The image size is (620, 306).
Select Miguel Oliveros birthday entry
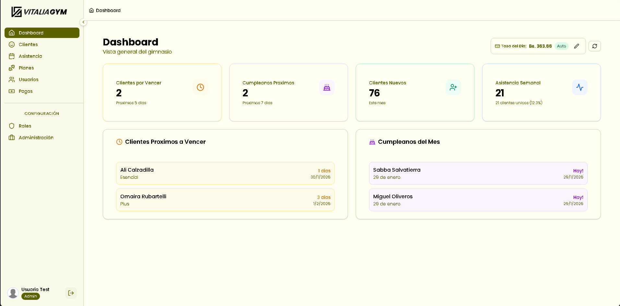(x=478, y=200)
